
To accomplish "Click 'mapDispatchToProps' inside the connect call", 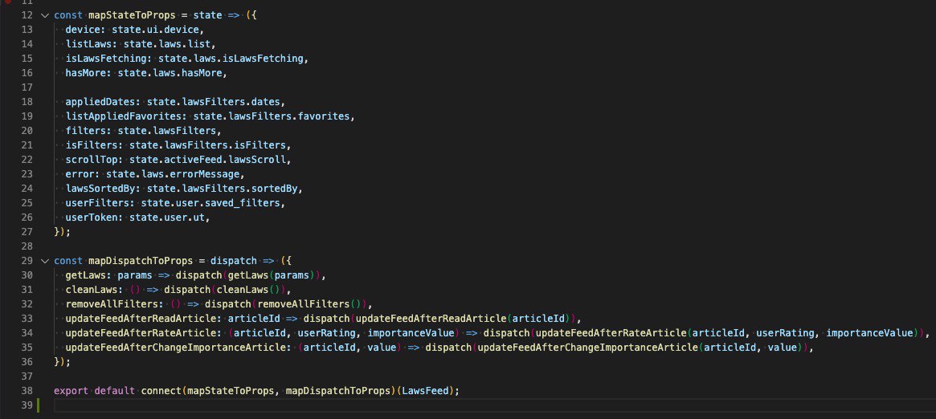I will click(x=339, y=391).
